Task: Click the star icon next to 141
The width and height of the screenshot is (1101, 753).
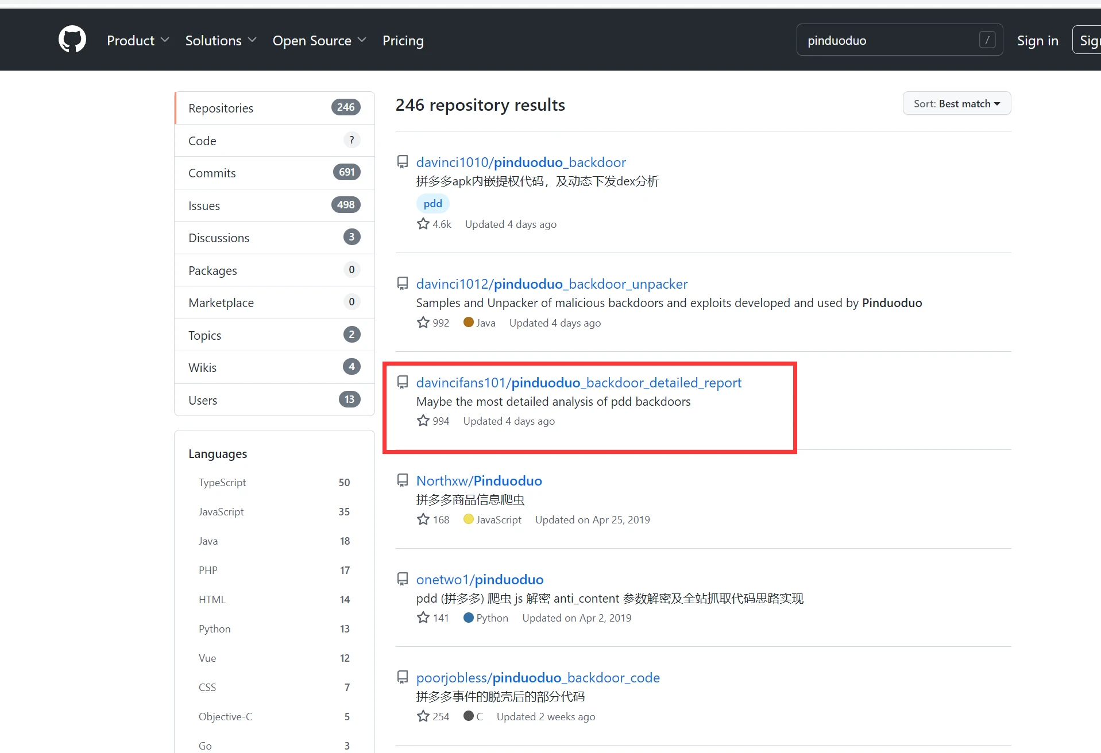Action: 423,618
